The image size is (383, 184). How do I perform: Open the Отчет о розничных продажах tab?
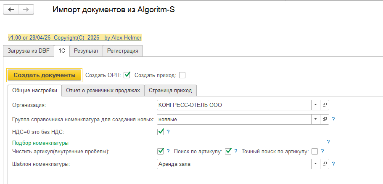point(103,91)
